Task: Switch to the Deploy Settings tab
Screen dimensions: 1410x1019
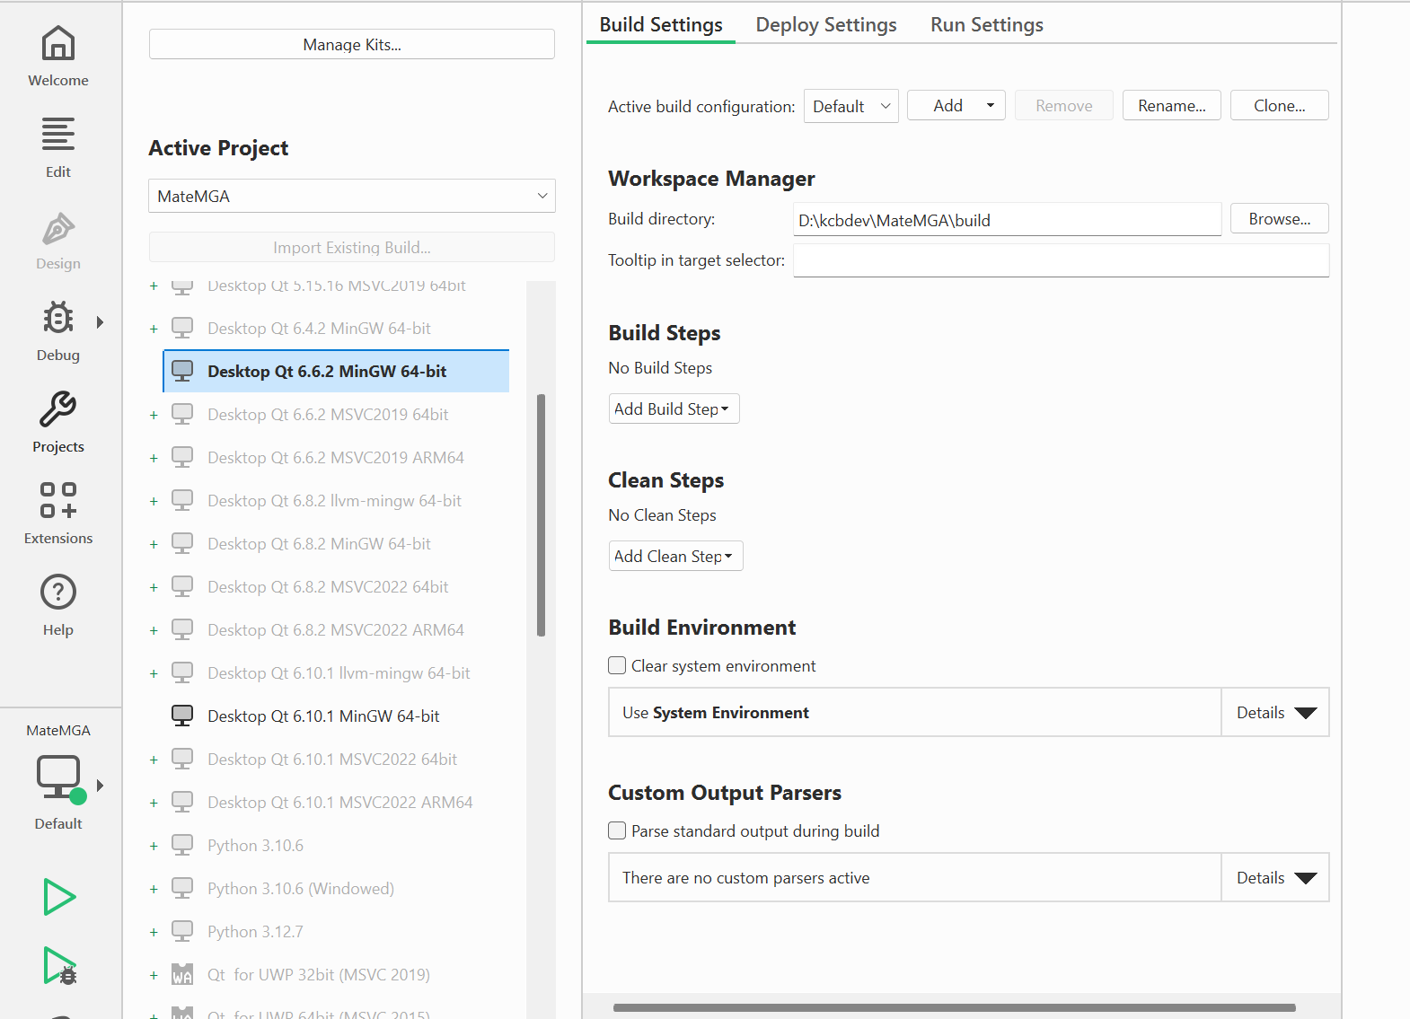Action: click(x=825, y=25)
